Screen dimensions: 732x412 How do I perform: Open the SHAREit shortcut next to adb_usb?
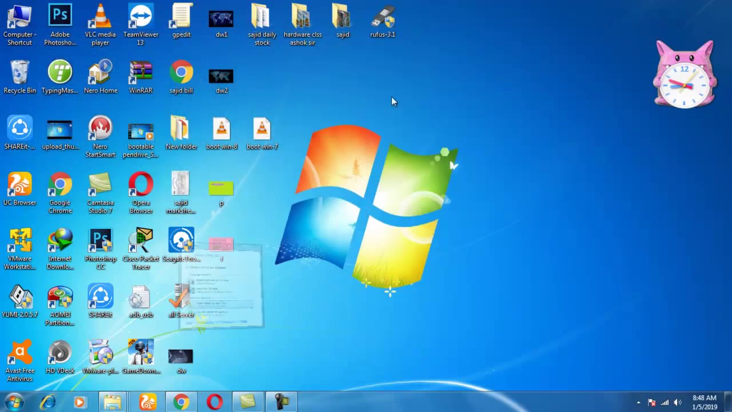100,302
